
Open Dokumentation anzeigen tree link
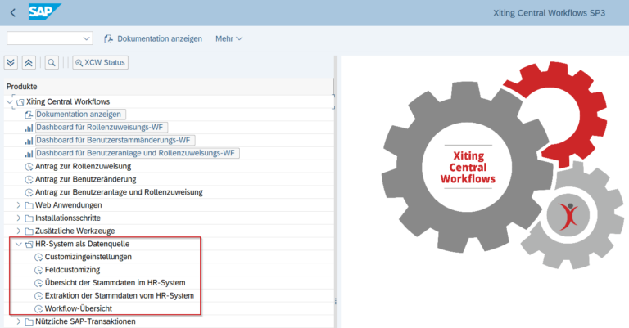[x=80, y=115]
